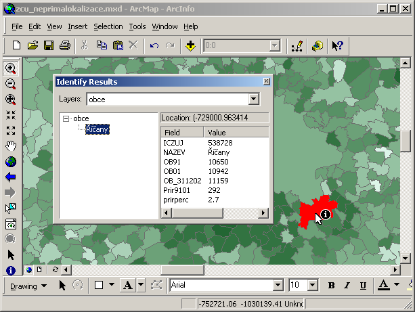This screenshot has height=312, width=415.
Task: Open the Tools menu
Action: click(137, 26)
